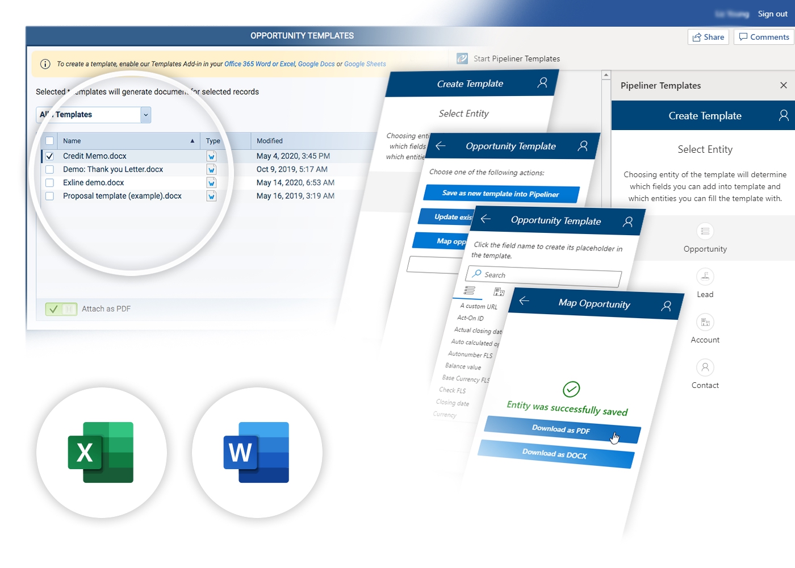Click the Balance value field
The image size is (795, 568).
pos(463,366)
